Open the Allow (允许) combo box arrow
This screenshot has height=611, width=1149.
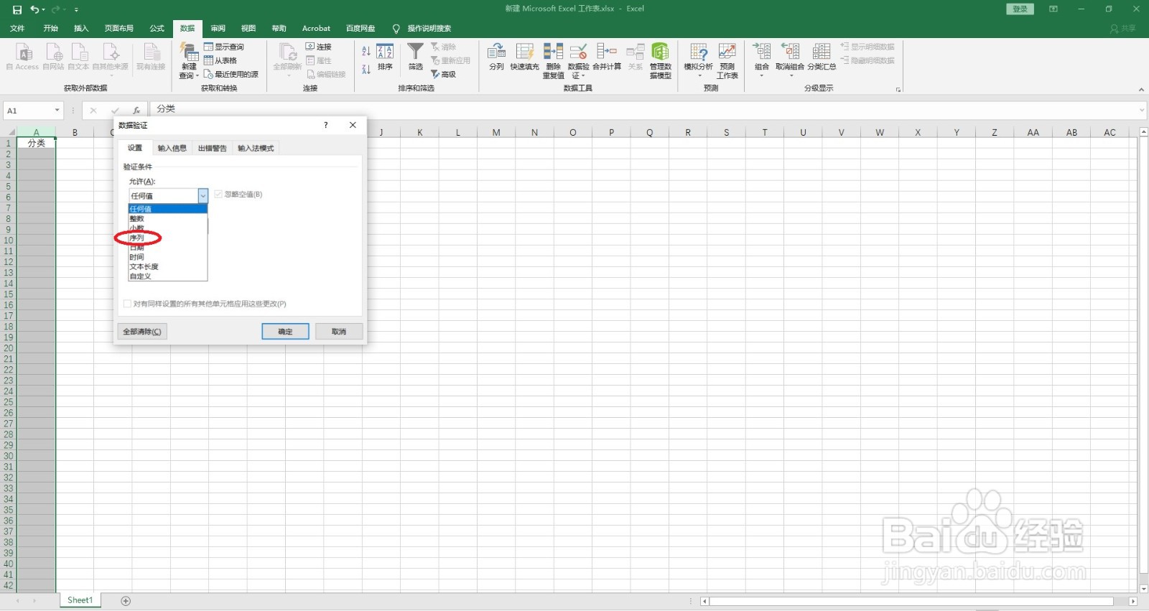tap(203, 195)
